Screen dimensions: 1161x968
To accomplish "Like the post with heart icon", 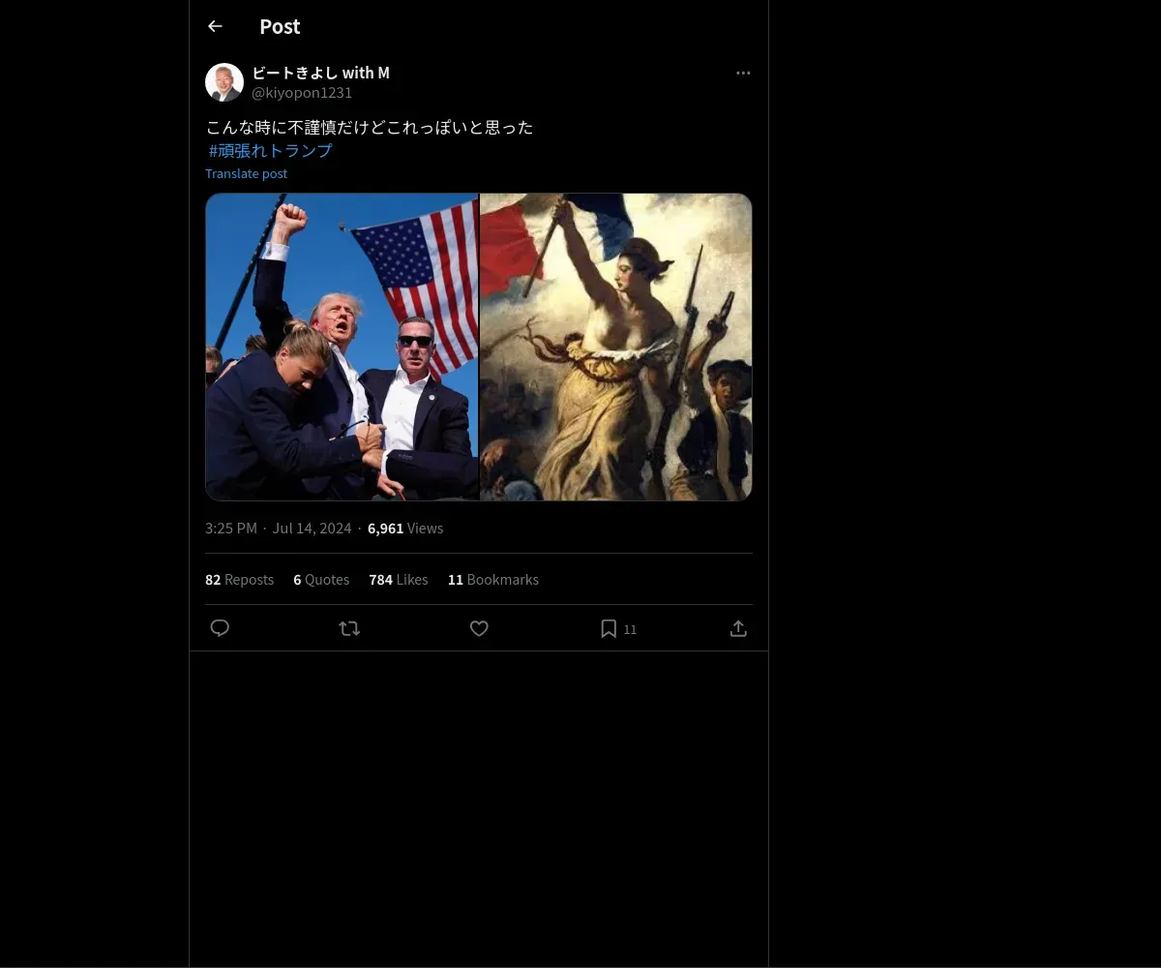I will tap(479, 628).
